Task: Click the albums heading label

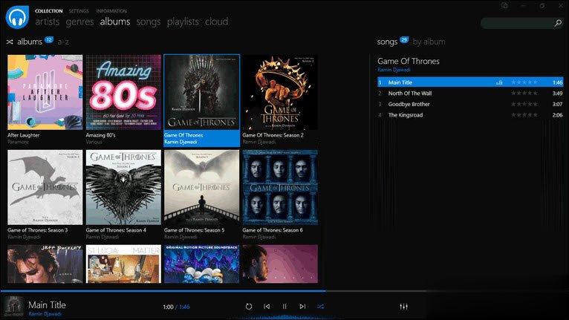Action: pos(30,42)
